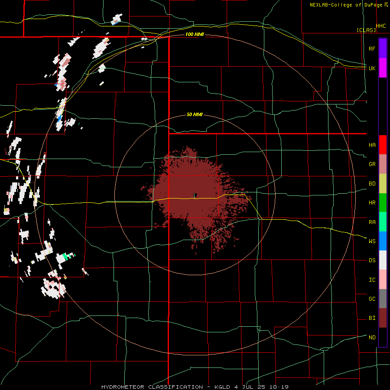Select the GR dusty pink legend swatch
Screen dimensions: 390x390
click(x=383, y=164)
